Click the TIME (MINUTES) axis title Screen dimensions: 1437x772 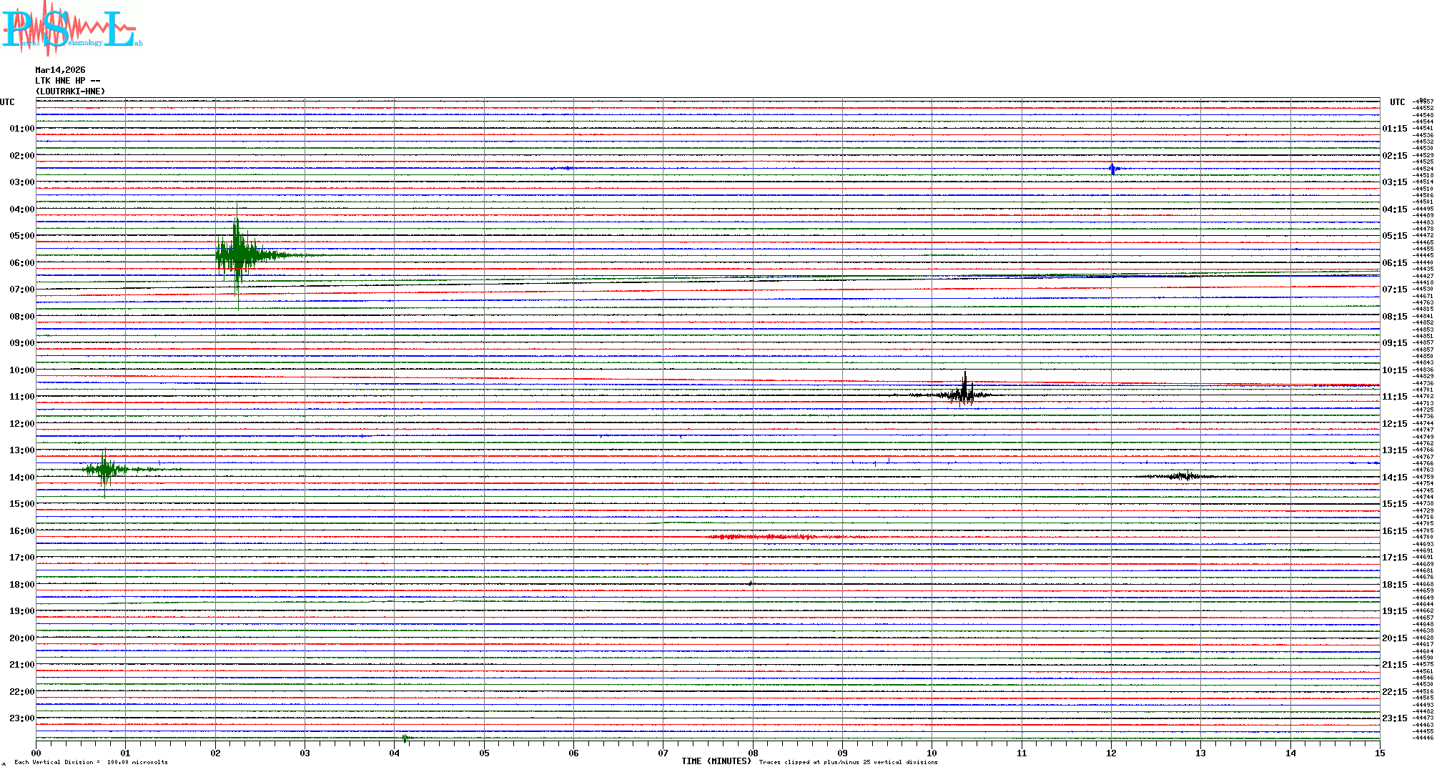[716, 761]
